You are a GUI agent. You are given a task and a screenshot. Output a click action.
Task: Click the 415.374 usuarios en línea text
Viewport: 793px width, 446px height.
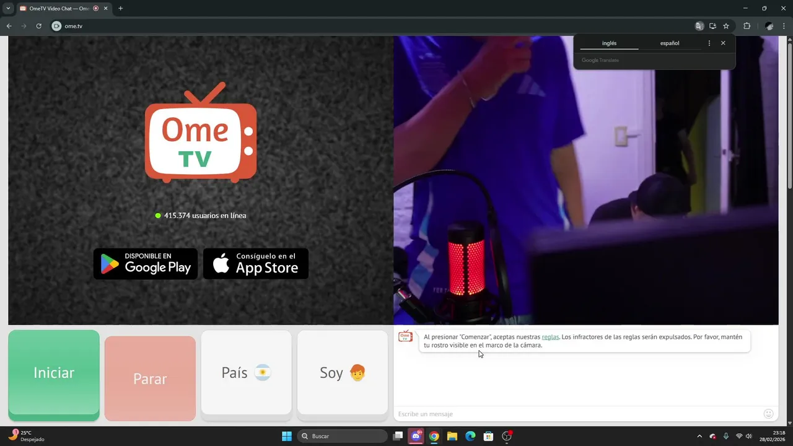click(x=205, y=216)
